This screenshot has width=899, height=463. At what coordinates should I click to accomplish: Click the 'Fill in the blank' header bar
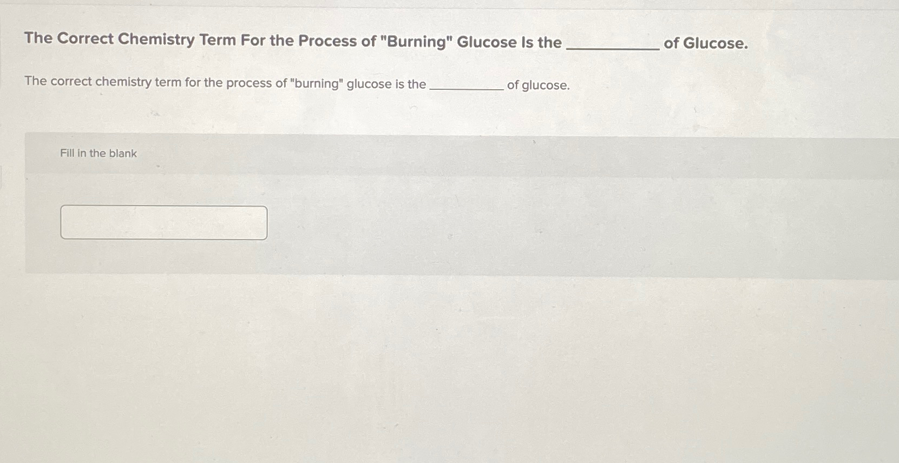tap(379, 153)
